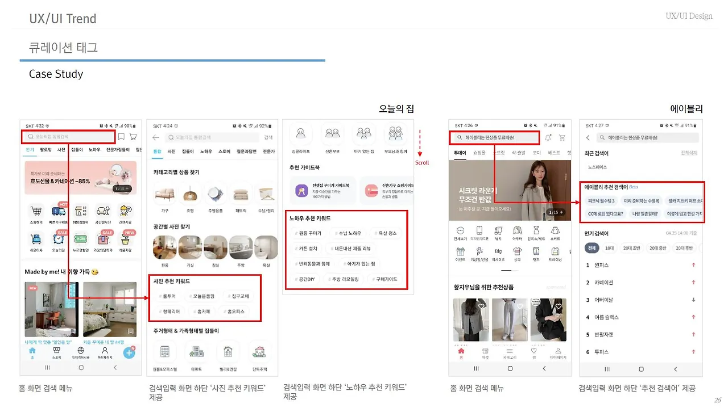Viewport: 728px width, 408px height.
Task: Select popular search 여름 슬랙스
Action: (x=606, y=317)
